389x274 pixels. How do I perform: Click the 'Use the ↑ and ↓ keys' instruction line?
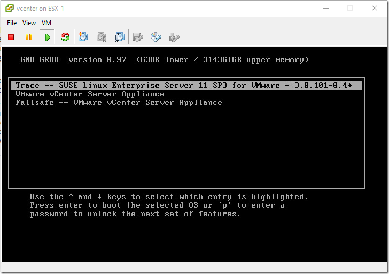[x=169, y=196]
